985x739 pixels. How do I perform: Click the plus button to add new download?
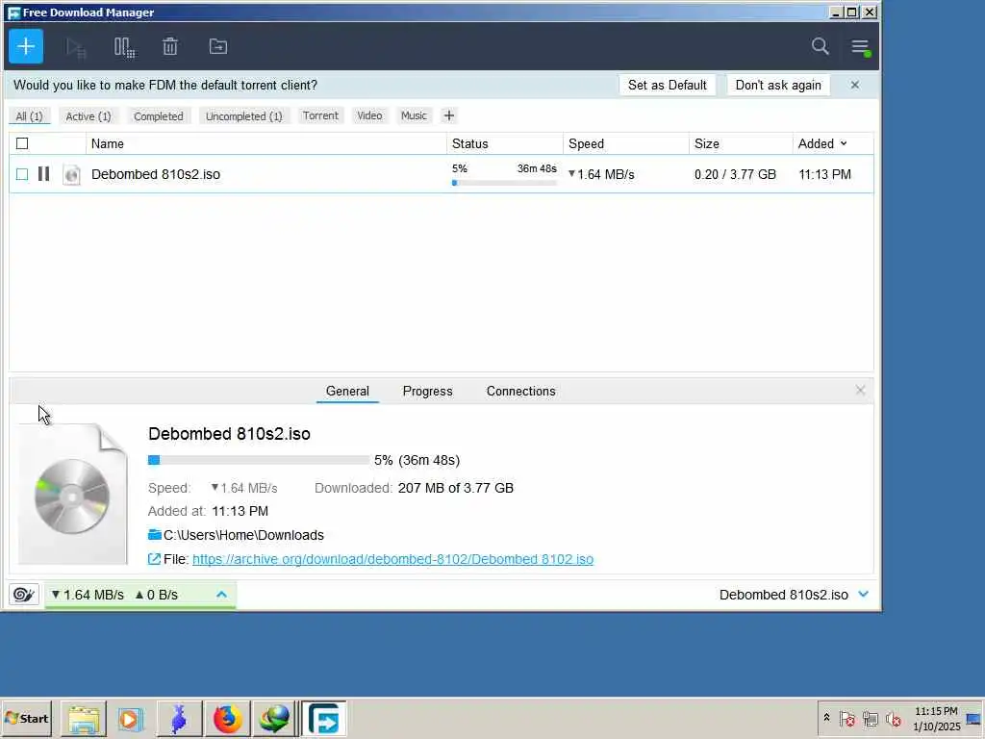[26, 46]
